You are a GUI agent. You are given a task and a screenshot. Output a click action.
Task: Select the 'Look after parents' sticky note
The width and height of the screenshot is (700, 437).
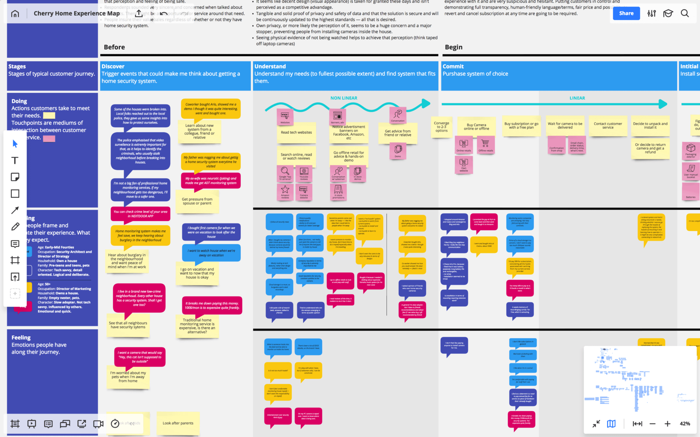tap(178, 423)
